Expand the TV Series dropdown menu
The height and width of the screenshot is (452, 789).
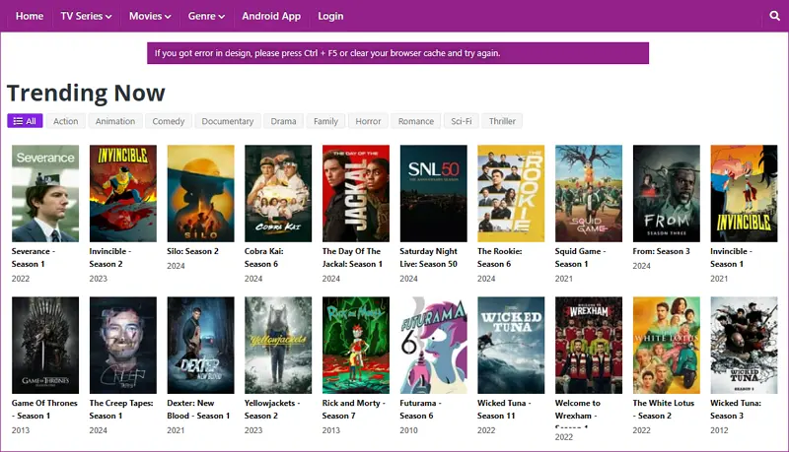pyautogui.click(x=86, y=16)
